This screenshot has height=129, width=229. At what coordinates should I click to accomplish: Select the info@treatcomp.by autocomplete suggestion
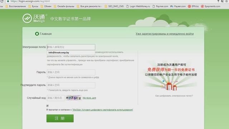click(x=71, y=53)
